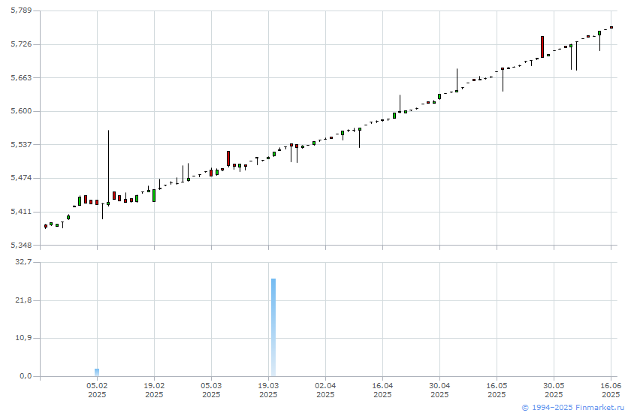Click the 16.05 2025 date label

497,390
